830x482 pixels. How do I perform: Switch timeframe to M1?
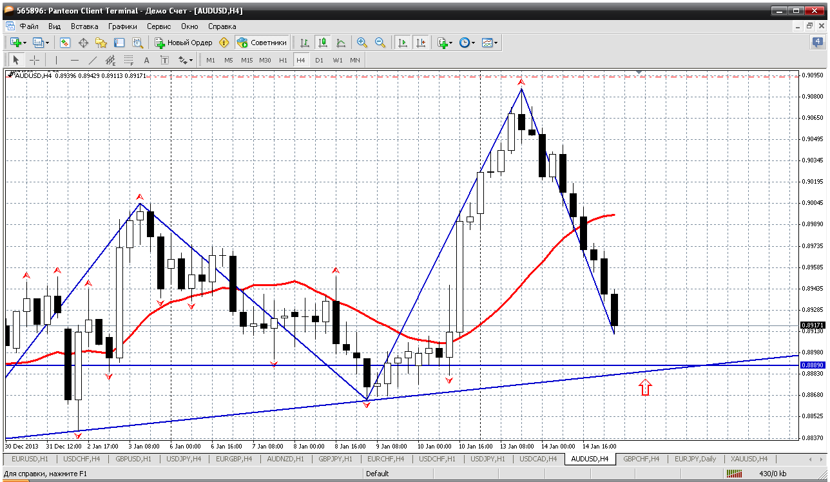211,60
